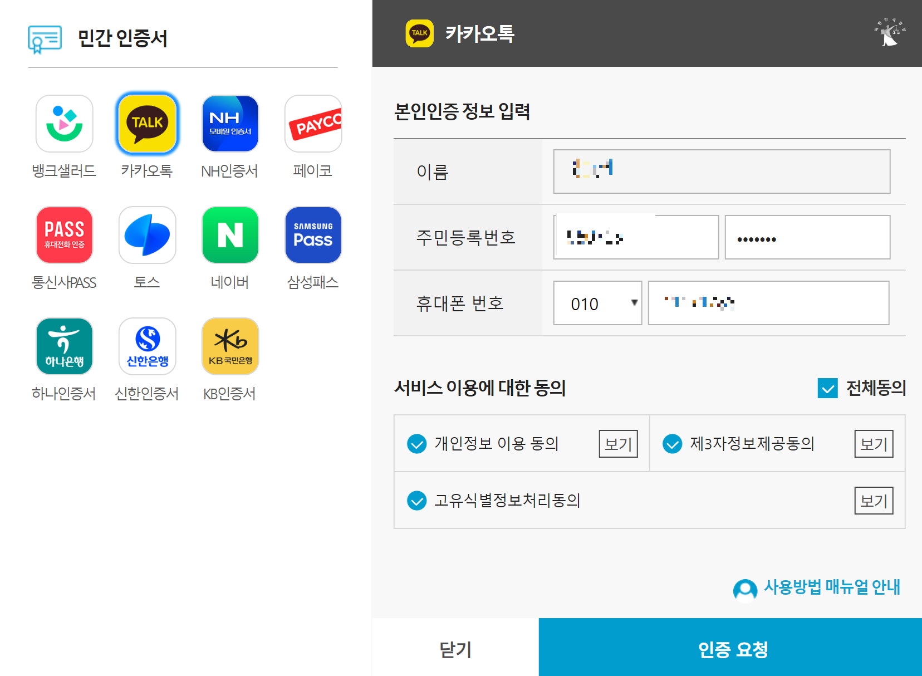
Task: Click the 본인인증 정보 입력 heading
Action: pos(462,111)
